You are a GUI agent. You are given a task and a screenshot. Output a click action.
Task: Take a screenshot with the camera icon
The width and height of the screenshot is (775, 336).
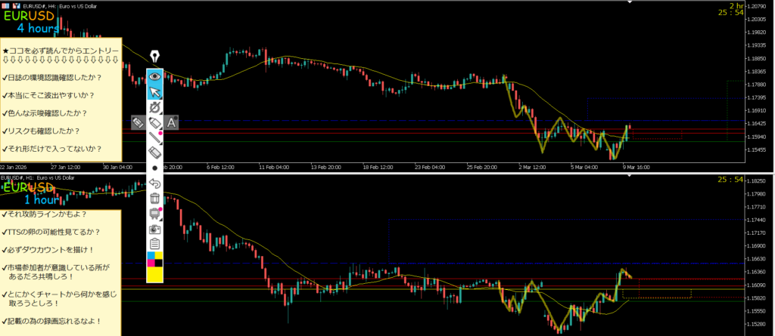pyautogui.click(x=155, y=229)
